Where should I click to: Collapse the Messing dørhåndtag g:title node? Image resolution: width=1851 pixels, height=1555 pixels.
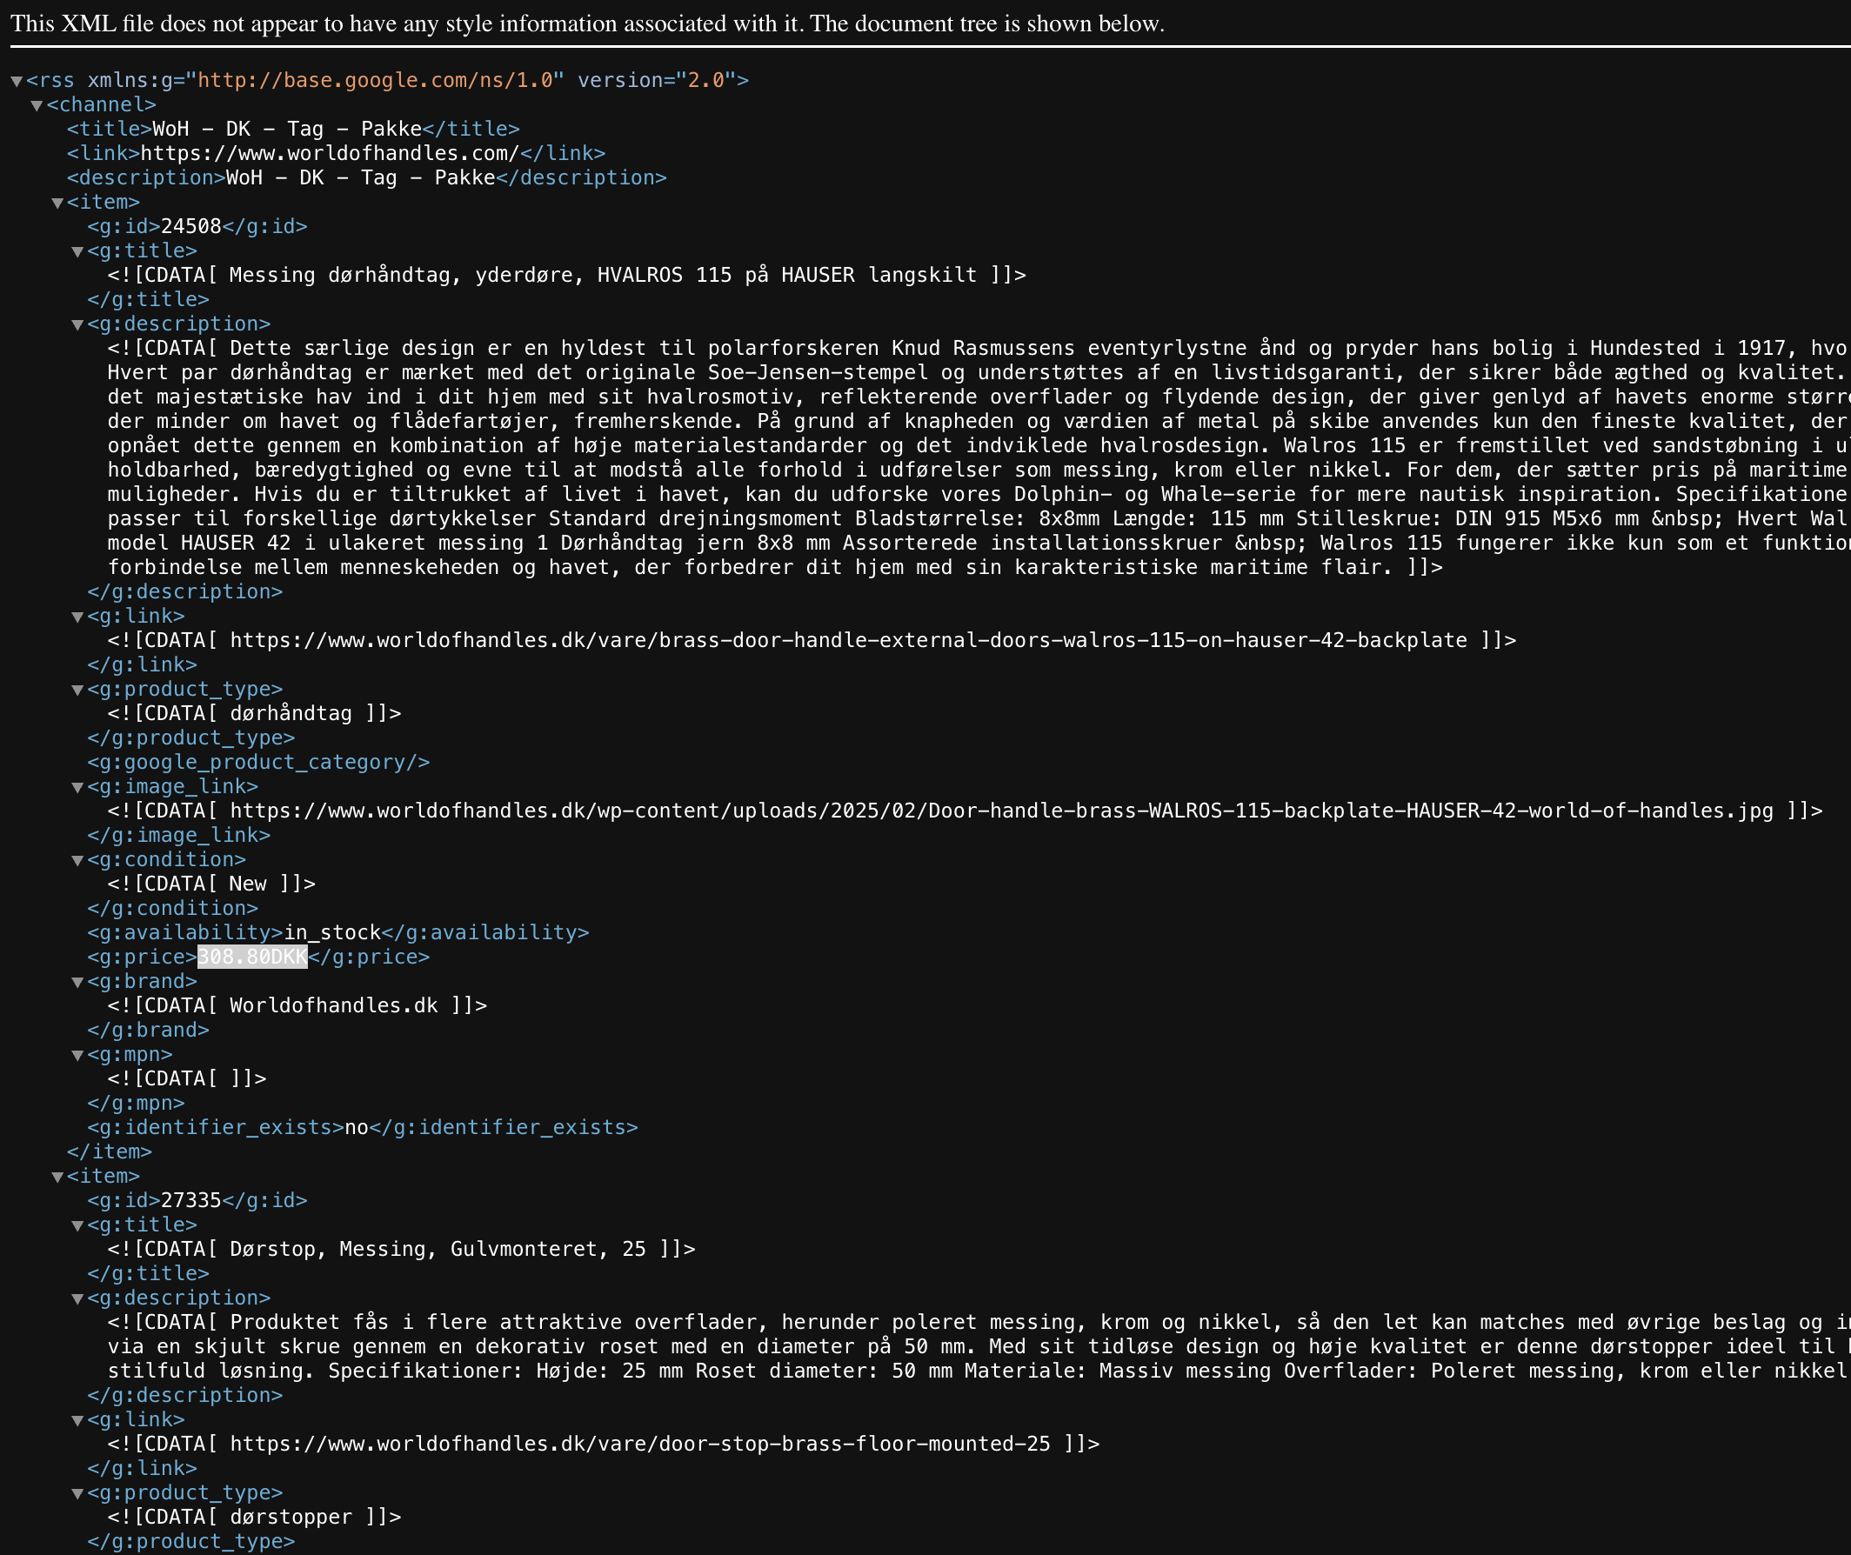pos(77,252)
